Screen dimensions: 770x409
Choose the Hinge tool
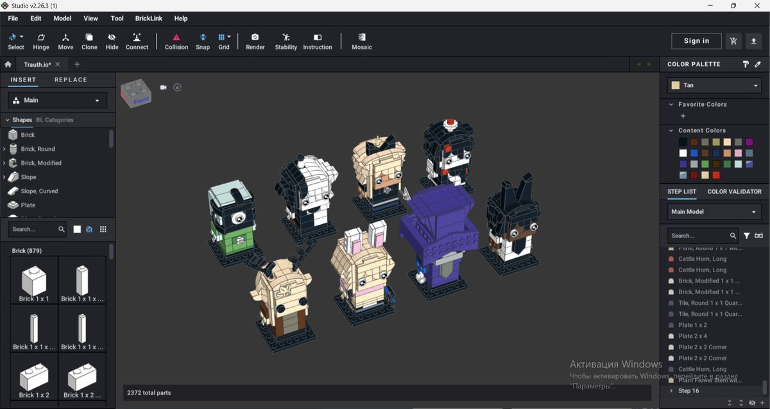coord(41,42)
